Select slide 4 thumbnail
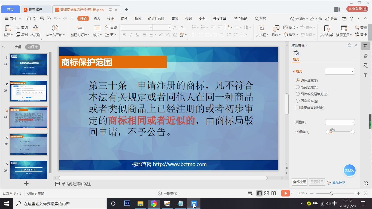 (29, 145)
